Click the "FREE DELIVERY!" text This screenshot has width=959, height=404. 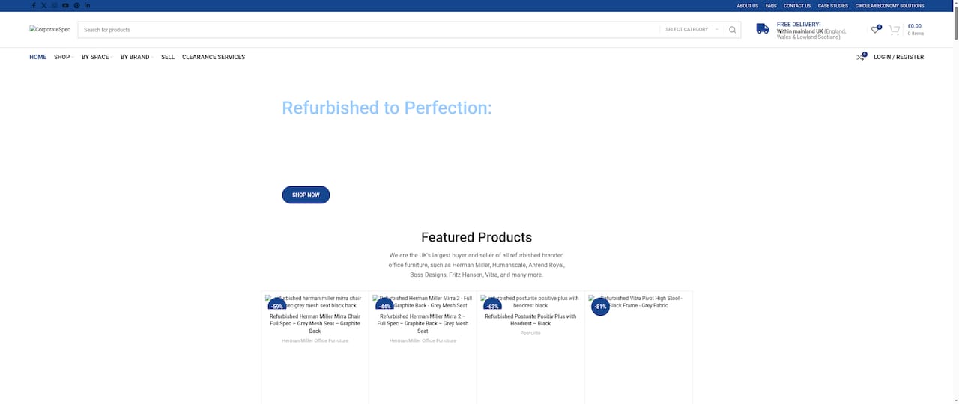tap(799, 25)
